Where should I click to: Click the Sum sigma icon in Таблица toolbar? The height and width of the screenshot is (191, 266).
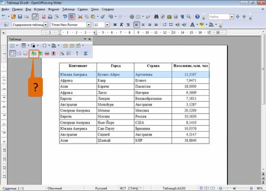pos(86,53)
